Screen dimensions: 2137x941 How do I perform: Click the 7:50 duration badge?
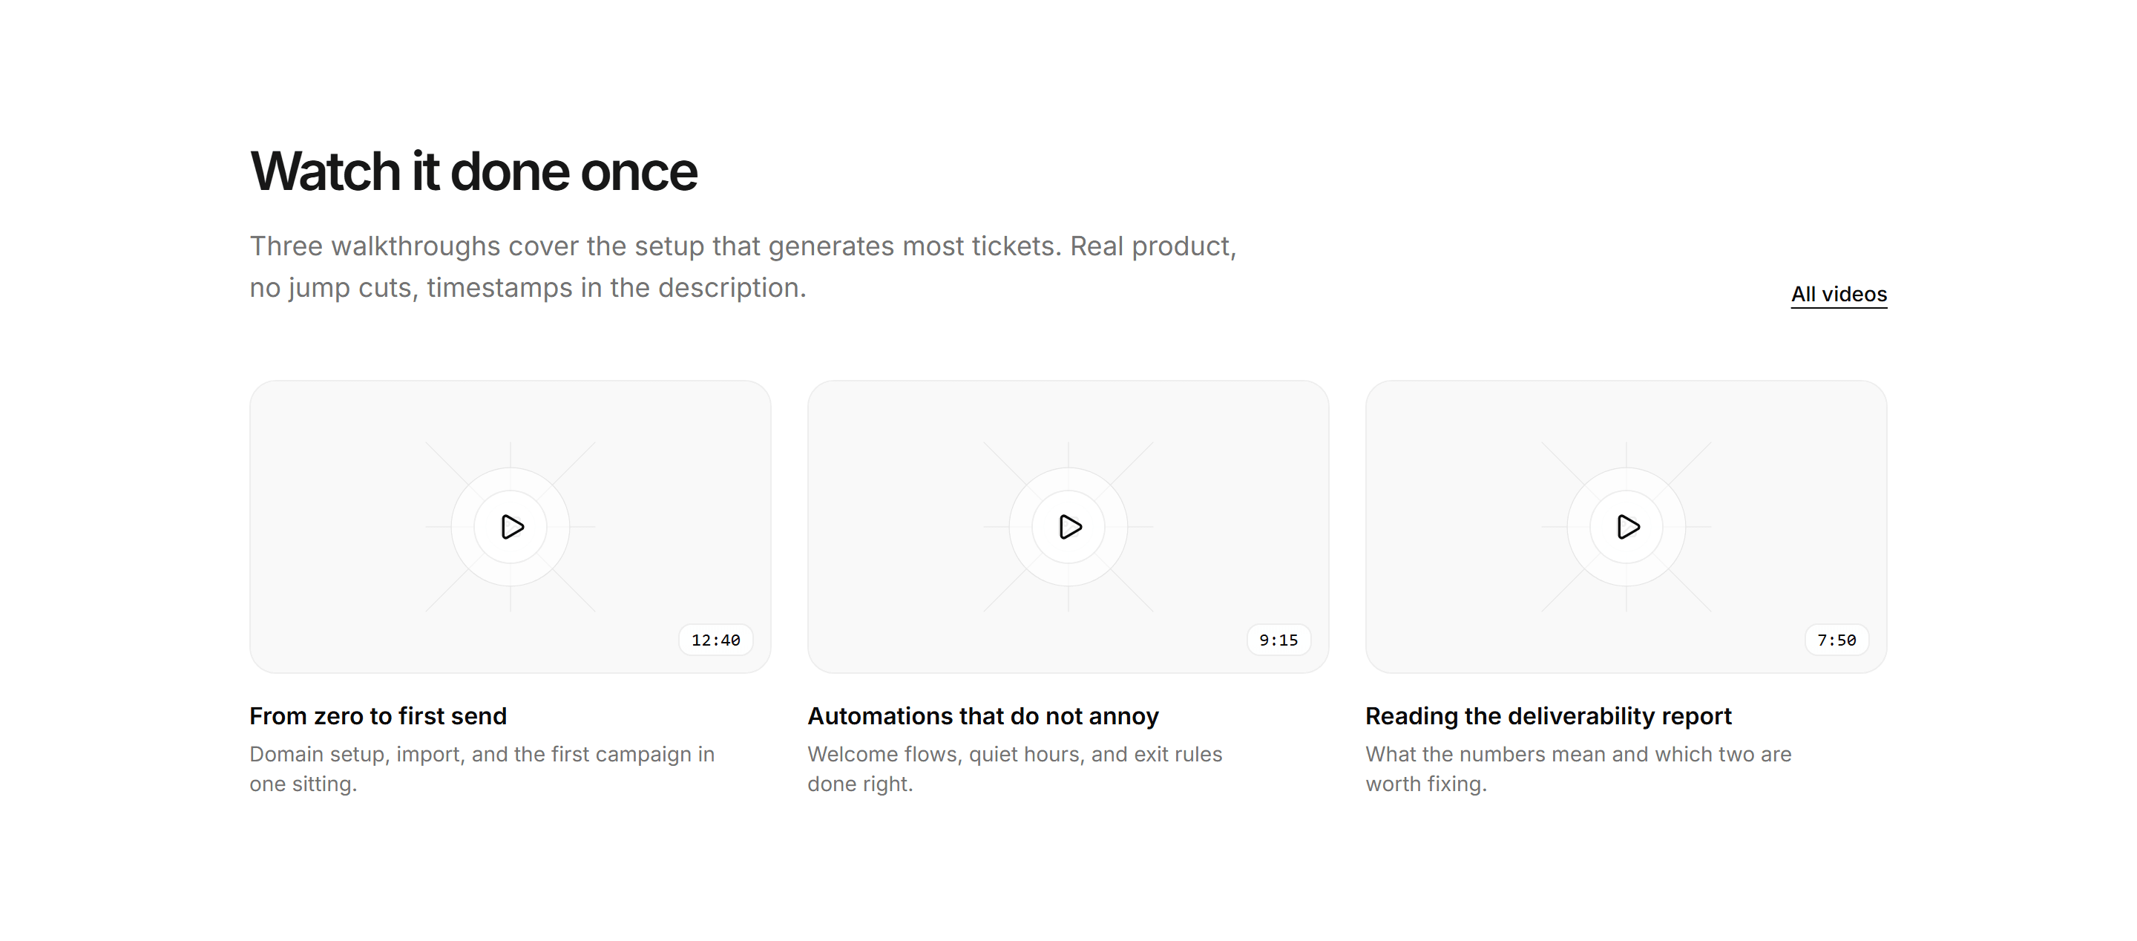[1836, 640]
